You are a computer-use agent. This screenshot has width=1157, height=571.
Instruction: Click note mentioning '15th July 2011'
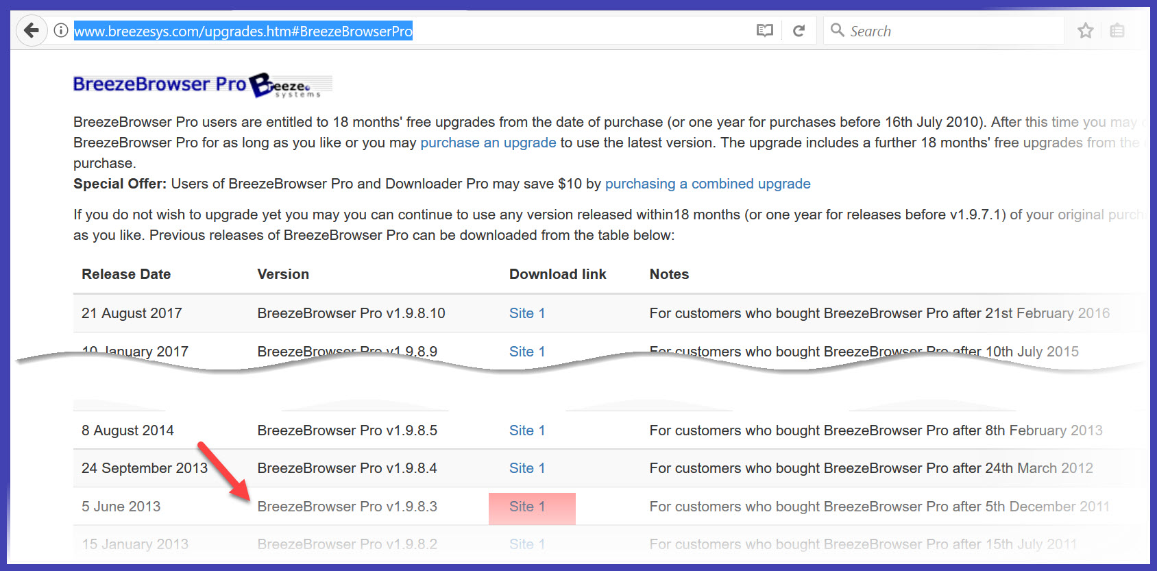click(863, 544)
